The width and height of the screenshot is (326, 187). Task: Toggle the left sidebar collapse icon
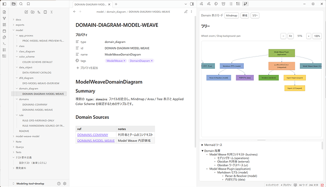pyautogui.click(x=4, y=4)
